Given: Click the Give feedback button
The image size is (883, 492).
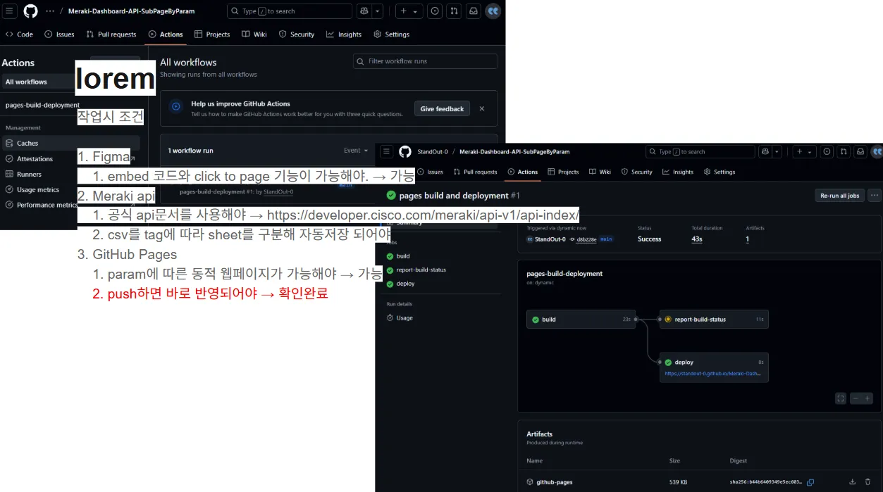Looking at the screenshot, I should point(442,108).
